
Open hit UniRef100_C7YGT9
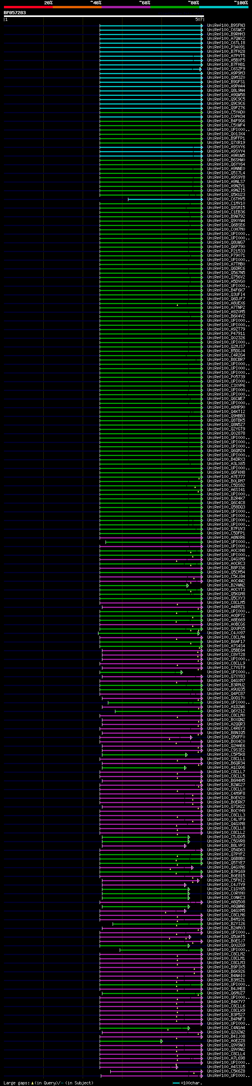226,668
